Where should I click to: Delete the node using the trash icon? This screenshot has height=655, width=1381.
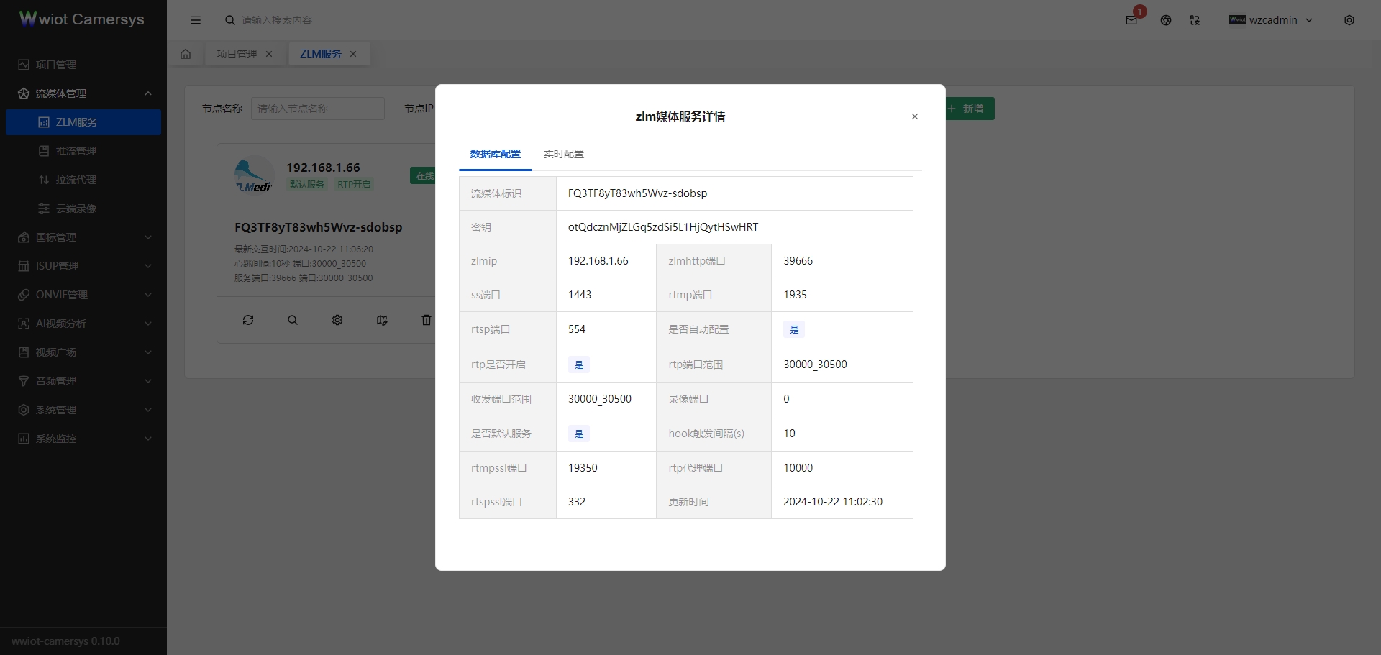click(427, 320)
